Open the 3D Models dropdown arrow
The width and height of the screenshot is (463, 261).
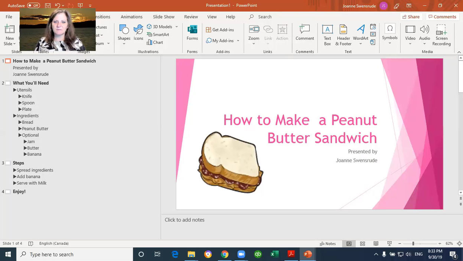[177, 27]
